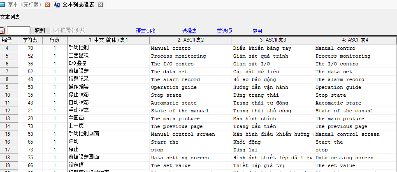Focus the go-to number input field
This screenshot has height=172, width=397.
(19, 30)
